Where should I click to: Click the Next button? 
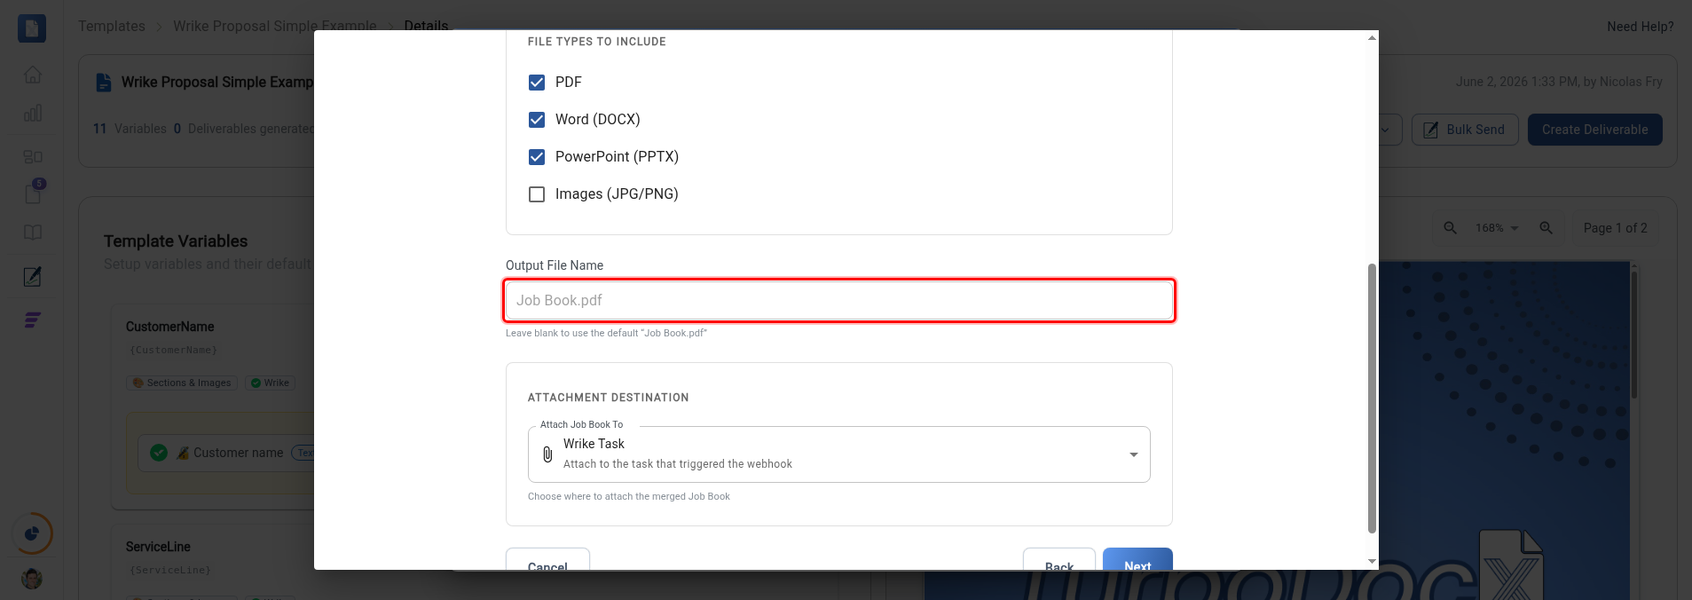coord(1137,561)
